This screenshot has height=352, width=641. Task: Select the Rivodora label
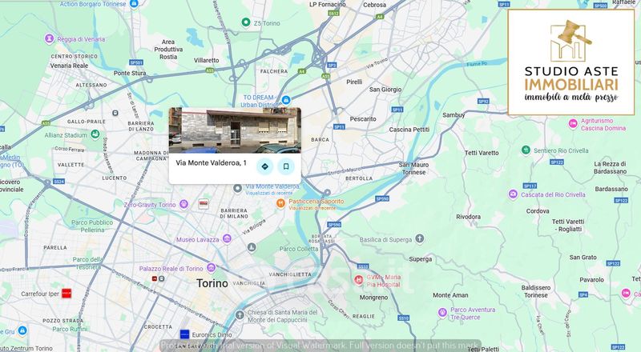click(x=468, y=217)
